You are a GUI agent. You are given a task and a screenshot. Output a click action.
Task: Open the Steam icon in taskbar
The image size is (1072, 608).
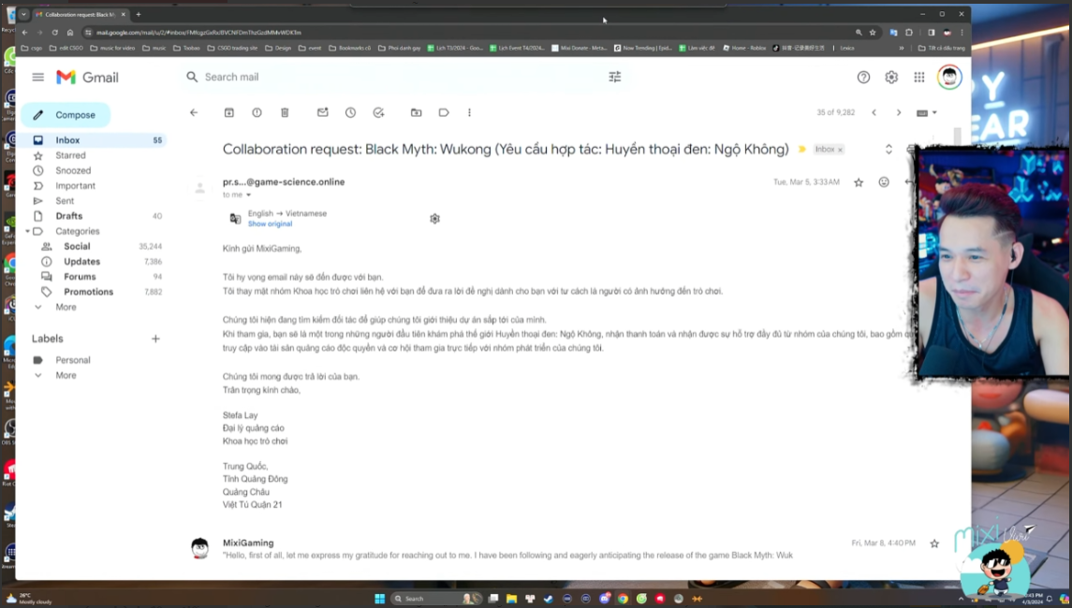[549, 599]
